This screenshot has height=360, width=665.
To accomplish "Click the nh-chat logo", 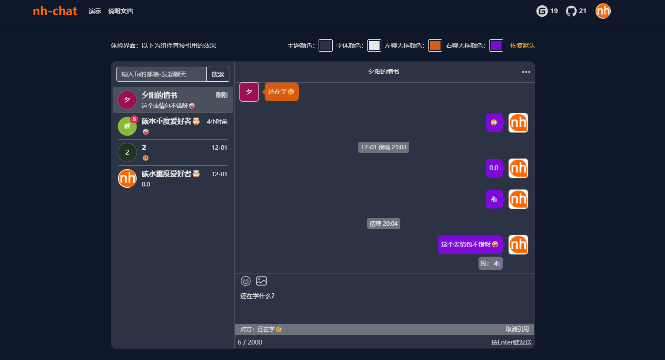I will tap(55, 11).
